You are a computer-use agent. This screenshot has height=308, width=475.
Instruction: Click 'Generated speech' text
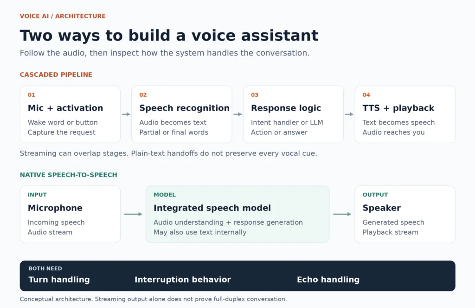393,222
